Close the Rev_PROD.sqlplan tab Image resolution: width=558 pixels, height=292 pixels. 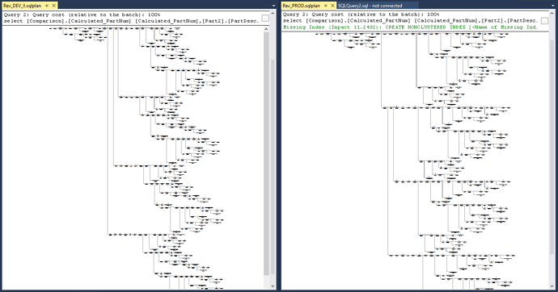point(332,6)
